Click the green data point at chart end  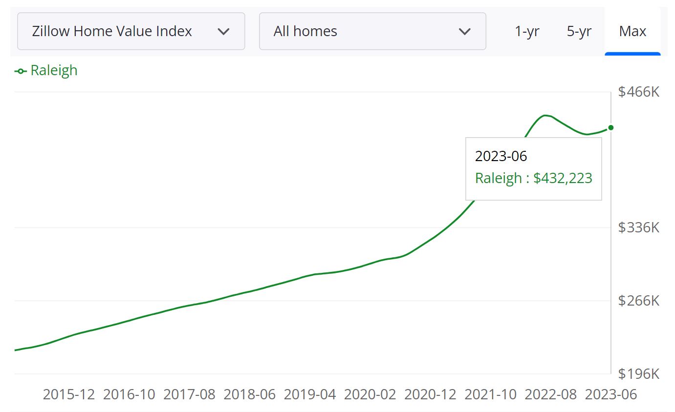click(610, 127)
